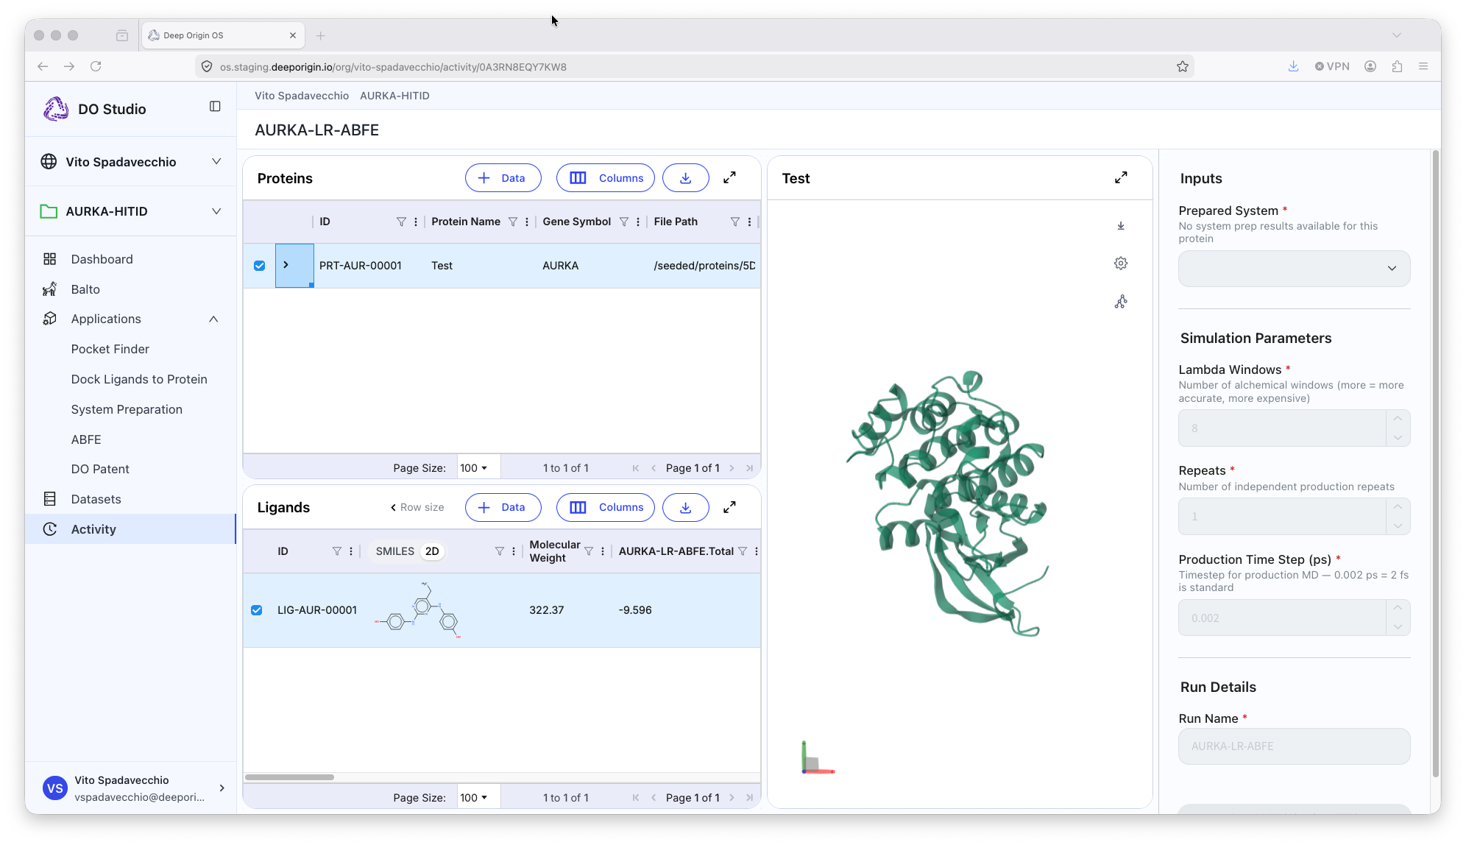Increase the Production Time Step stepper
The width and height of the screenshot is (1466, 845).
(x=1398, y=608)
